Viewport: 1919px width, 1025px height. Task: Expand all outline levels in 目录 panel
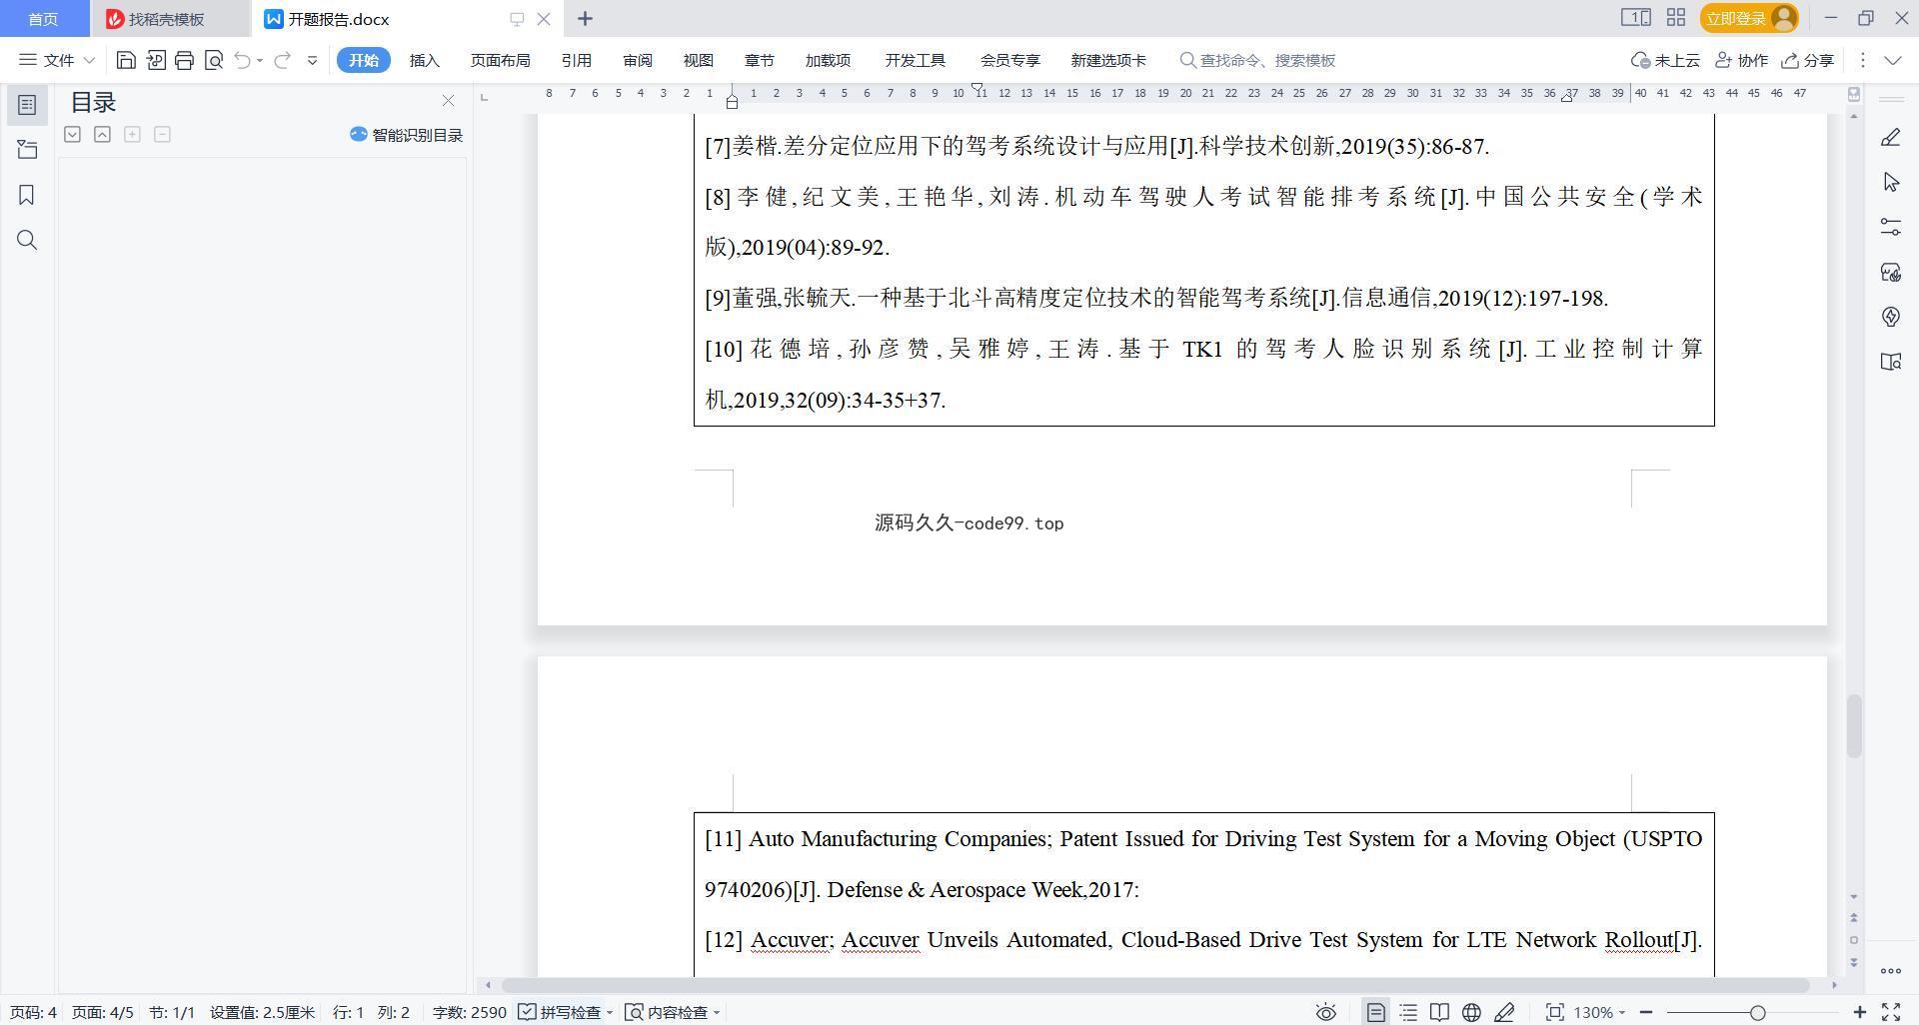pyautogui.click(x=72, y=134)
